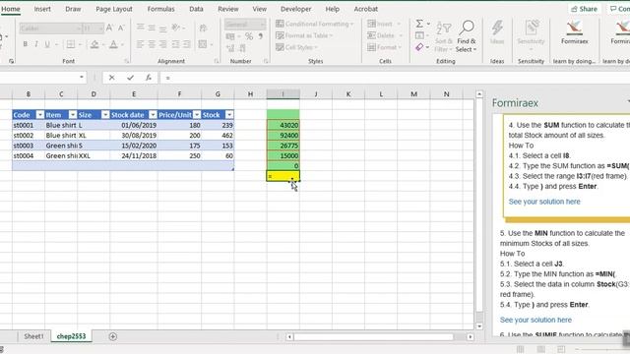Switch to the Insert ribbon tab
Screen dimensions: 630x354
coord(42,9)
